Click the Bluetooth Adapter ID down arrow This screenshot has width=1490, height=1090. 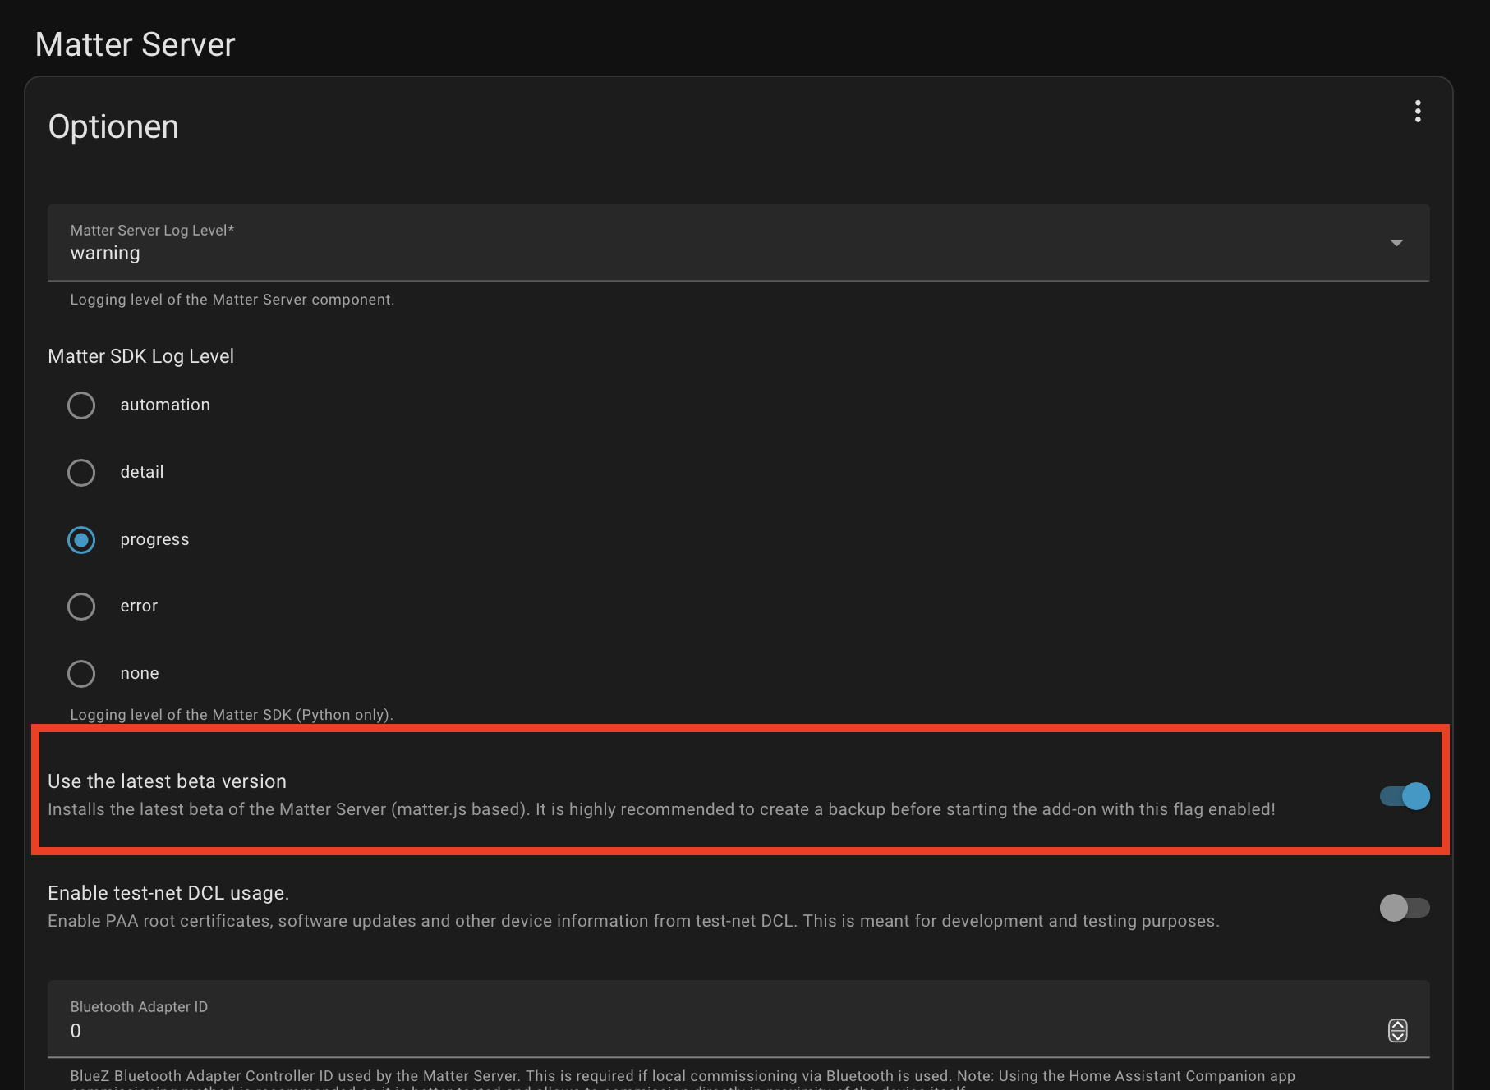[1397, 1037]
